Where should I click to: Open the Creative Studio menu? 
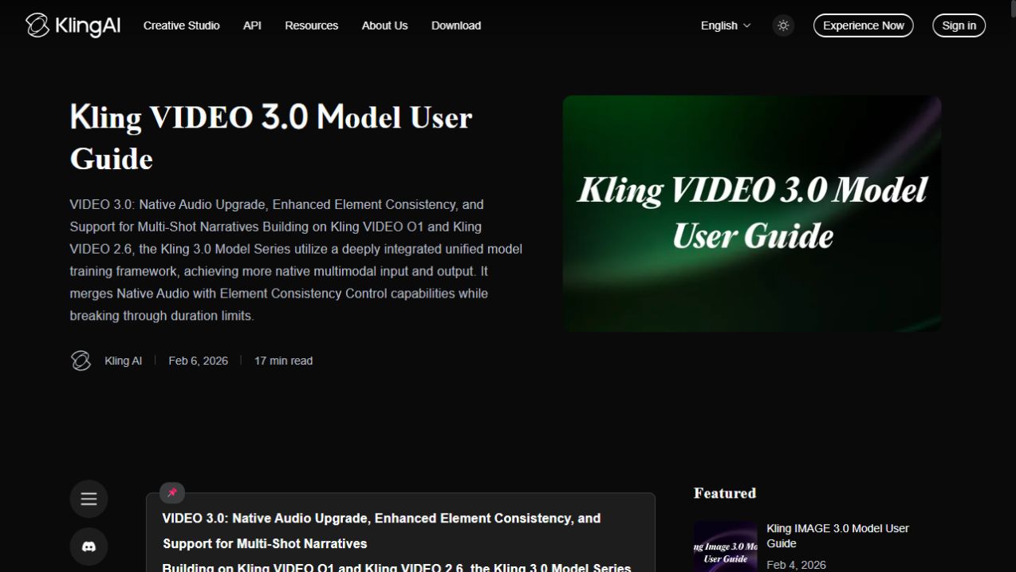pos(182,26)
